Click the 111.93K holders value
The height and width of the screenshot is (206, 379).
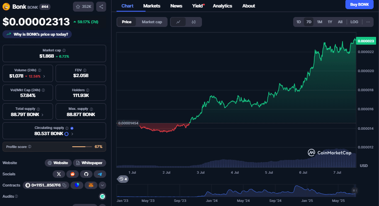[81, 96]
